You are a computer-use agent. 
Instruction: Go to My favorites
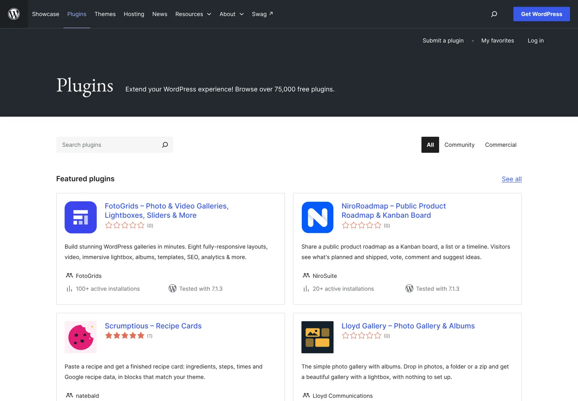click(x=498, y=41)
